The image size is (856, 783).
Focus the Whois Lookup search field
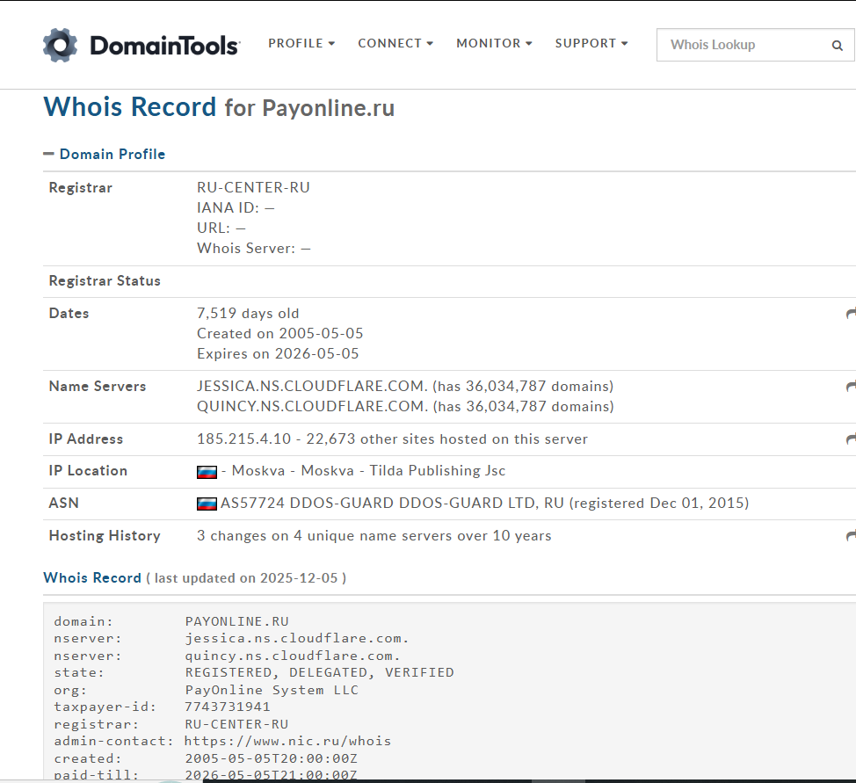coord(743,45)
